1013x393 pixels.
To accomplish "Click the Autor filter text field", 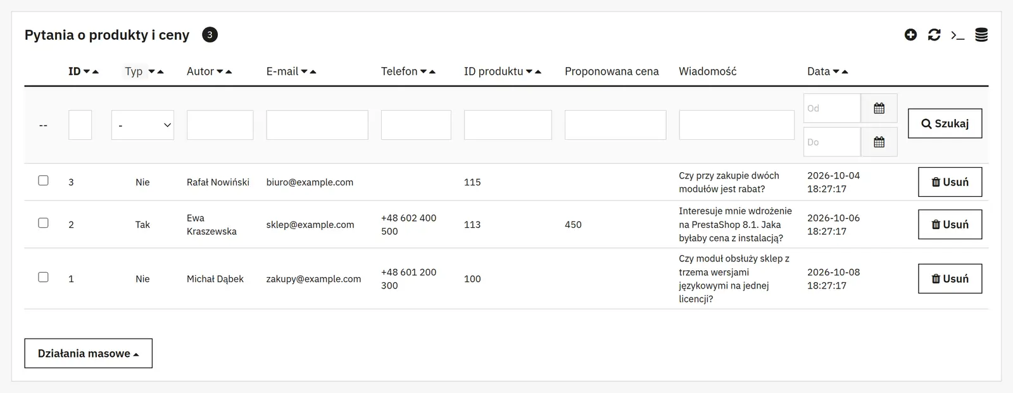I will [220, 125].
